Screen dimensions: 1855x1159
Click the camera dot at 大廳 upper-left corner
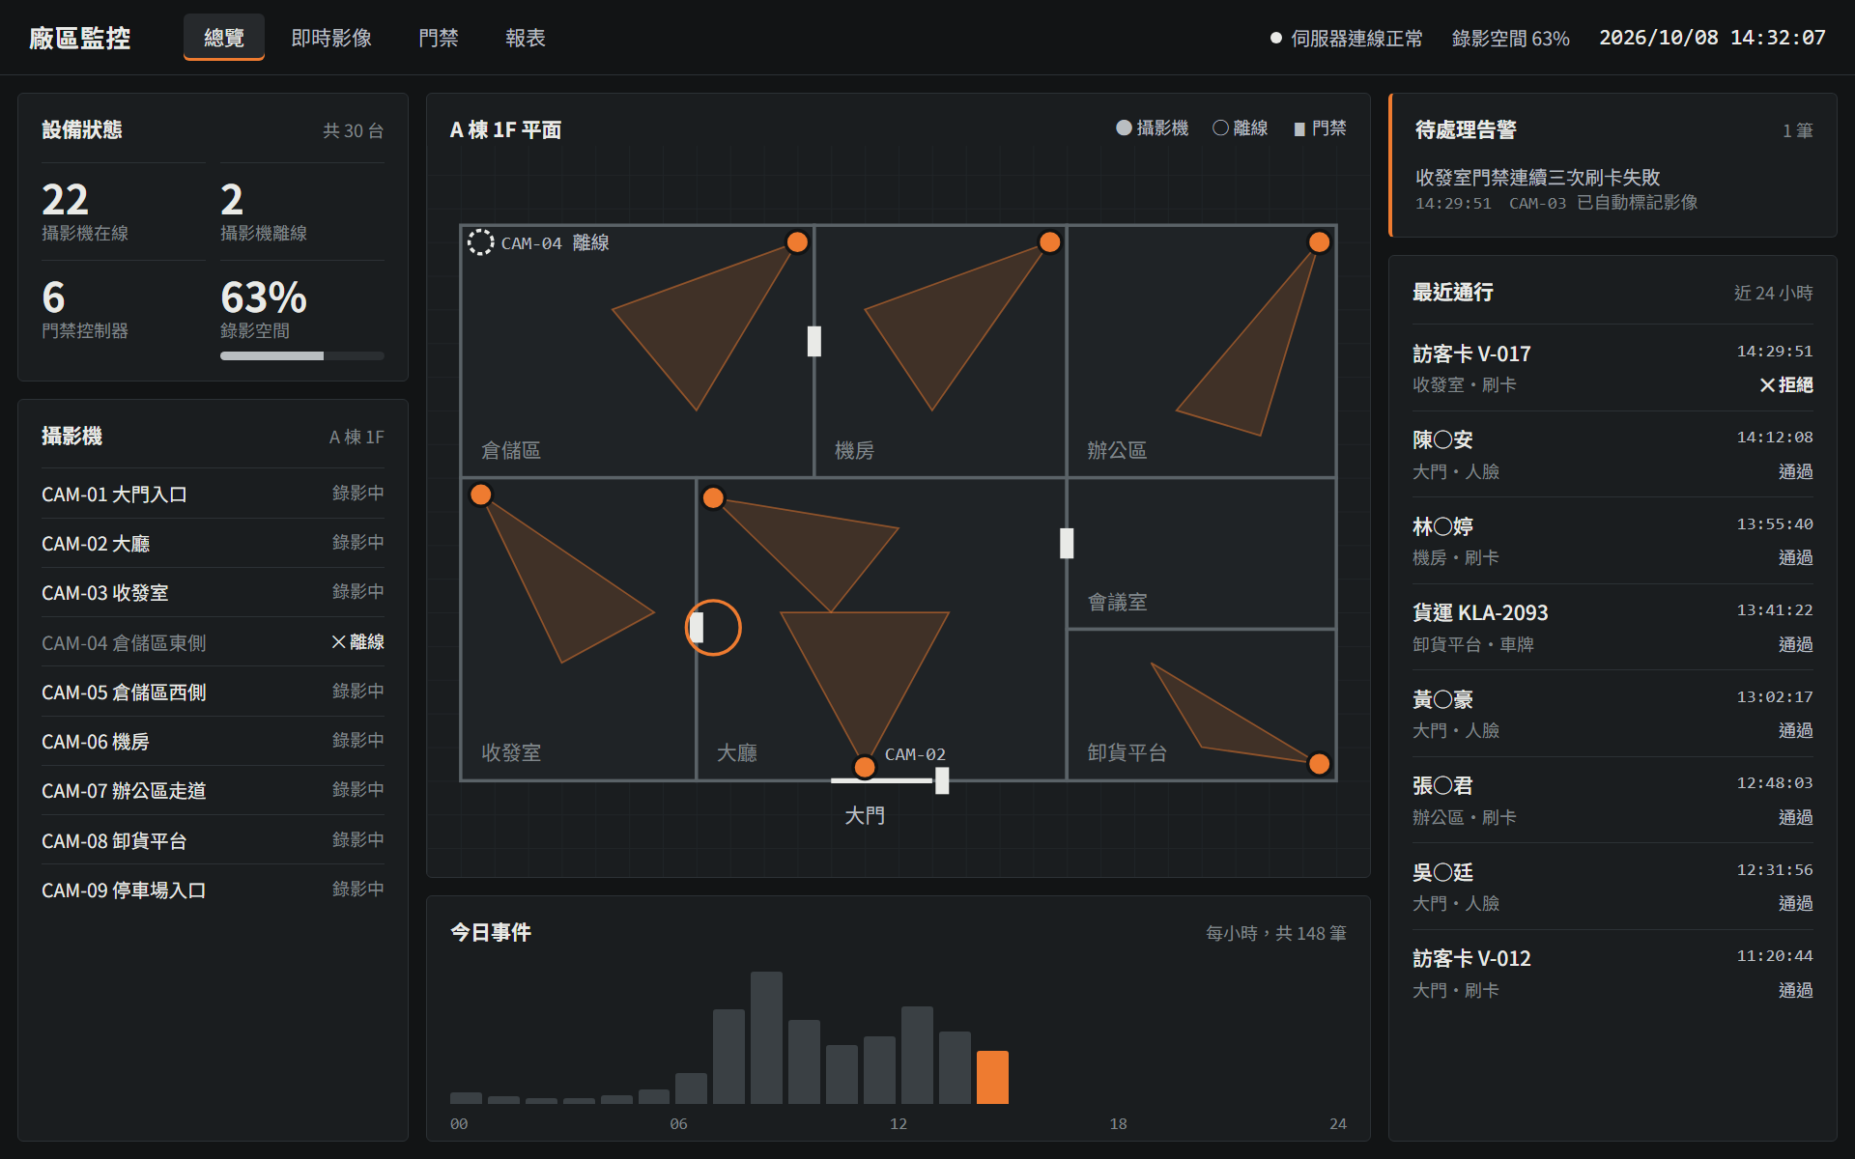tap(713, 497)
